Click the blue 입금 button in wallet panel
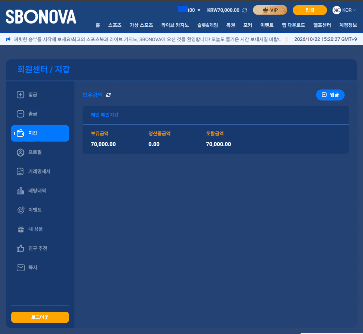The image size is (363, 334). [330, 95]
